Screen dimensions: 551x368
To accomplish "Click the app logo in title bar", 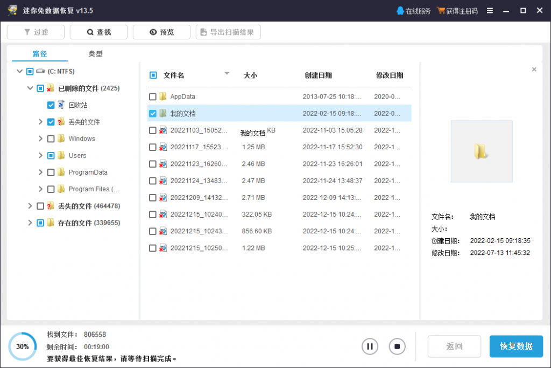I will coord(13,10).
